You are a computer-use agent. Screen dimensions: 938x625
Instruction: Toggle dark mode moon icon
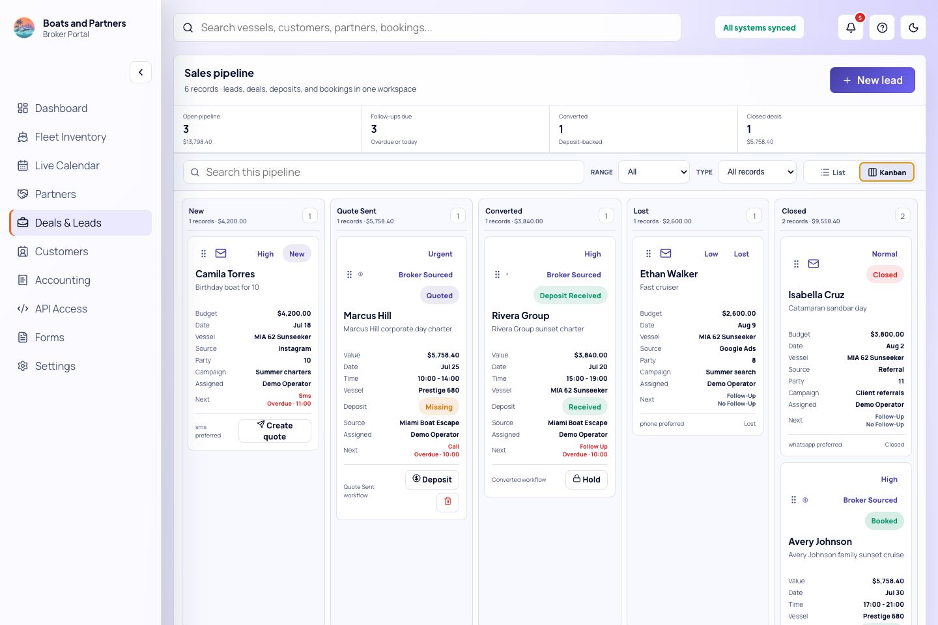(x=913, y=27)
